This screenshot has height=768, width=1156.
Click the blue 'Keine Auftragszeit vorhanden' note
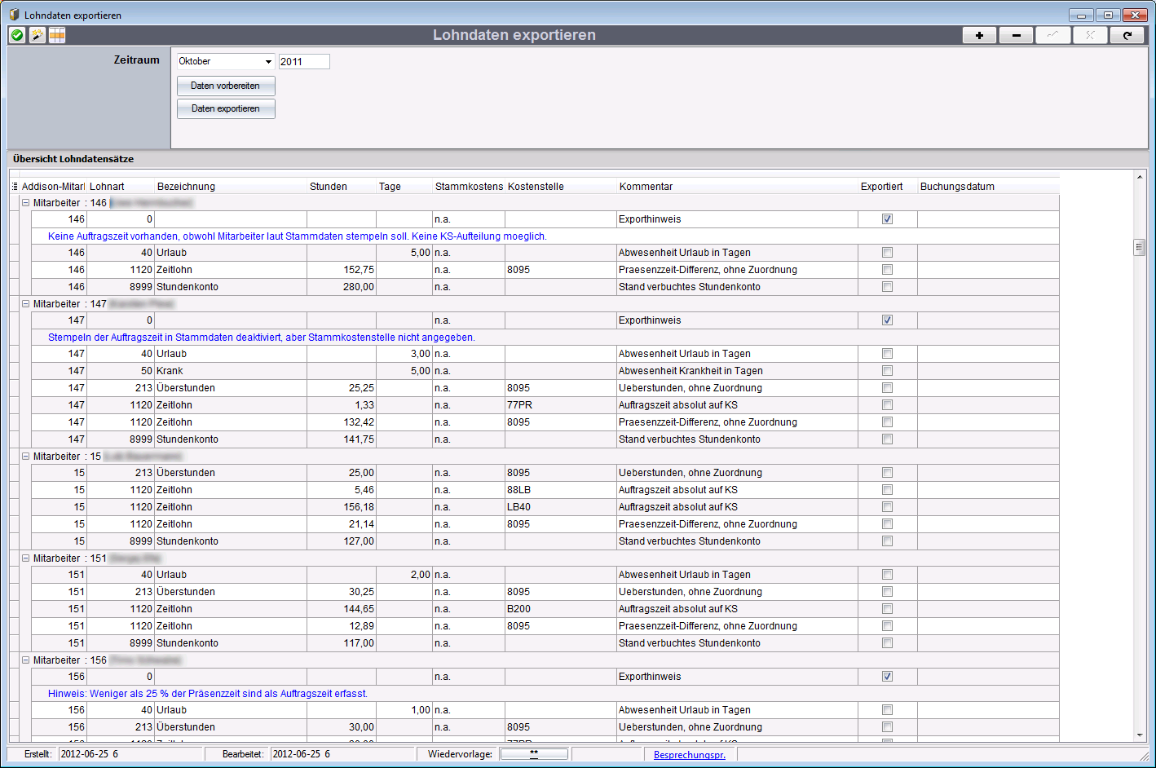click(x=298, y=236)
